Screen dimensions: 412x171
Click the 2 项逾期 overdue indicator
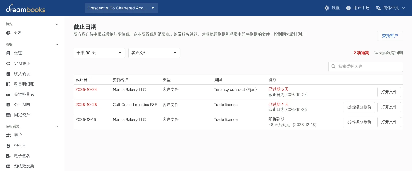[x=361, y=53]
